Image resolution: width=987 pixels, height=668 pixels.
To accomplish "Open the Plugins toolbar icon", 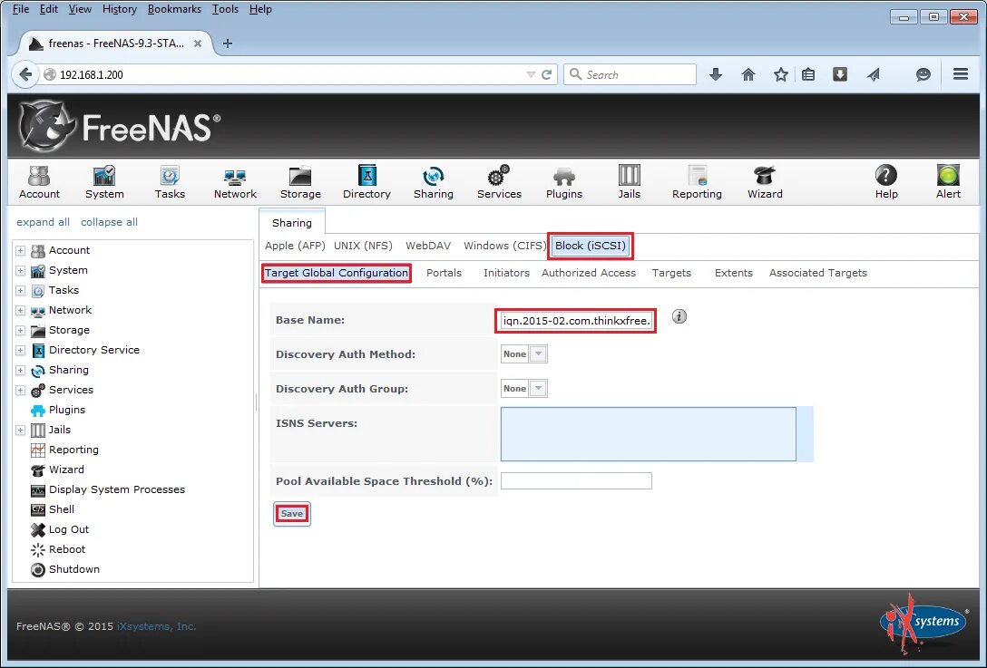I will coord(564,182).
